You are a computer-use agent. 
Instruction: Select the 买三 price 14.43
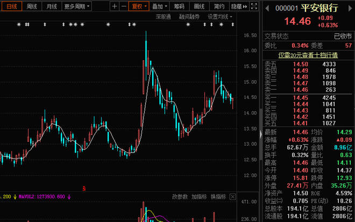(301, 110)
